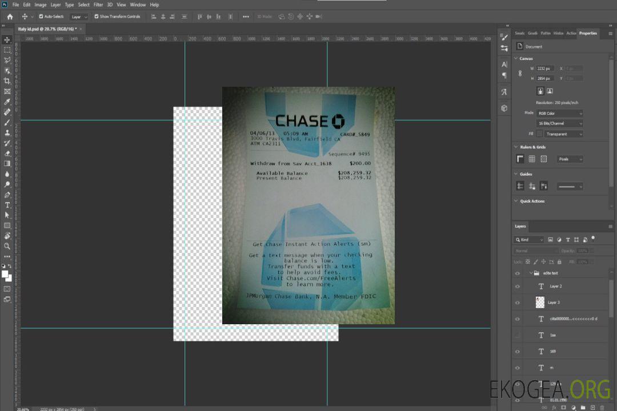
Task: Click the canvas width W field
Action: click(545, 68)
